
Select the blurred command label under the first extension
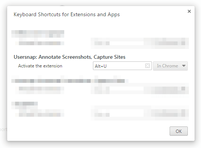tap(40, 43)
